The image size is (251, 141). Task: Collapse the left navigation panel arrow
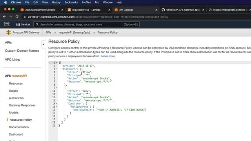[x=43, y=44]
